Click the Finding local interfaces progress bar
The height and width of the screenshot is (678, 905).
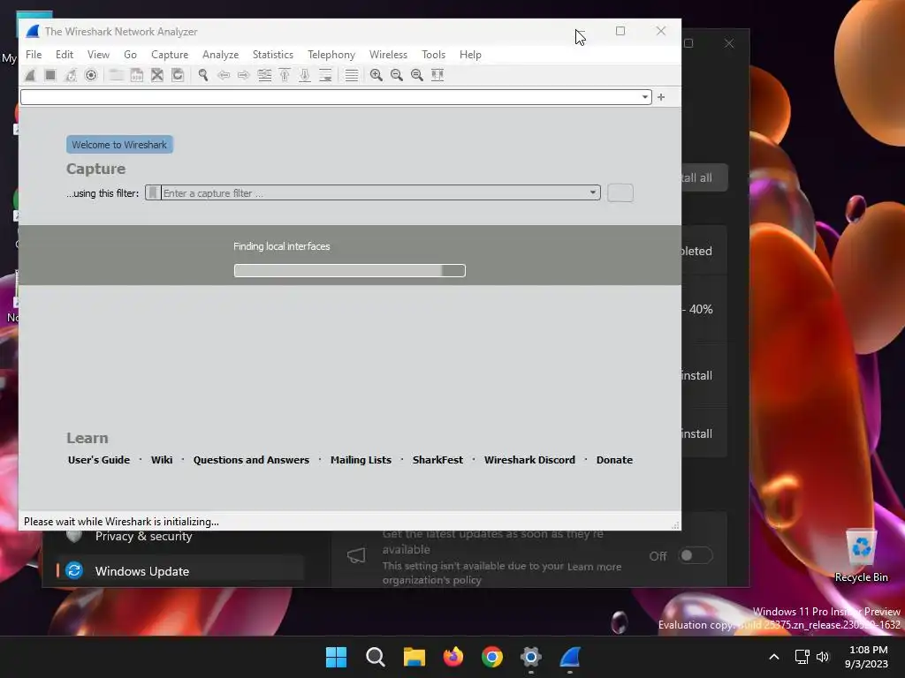coord(350,270)
